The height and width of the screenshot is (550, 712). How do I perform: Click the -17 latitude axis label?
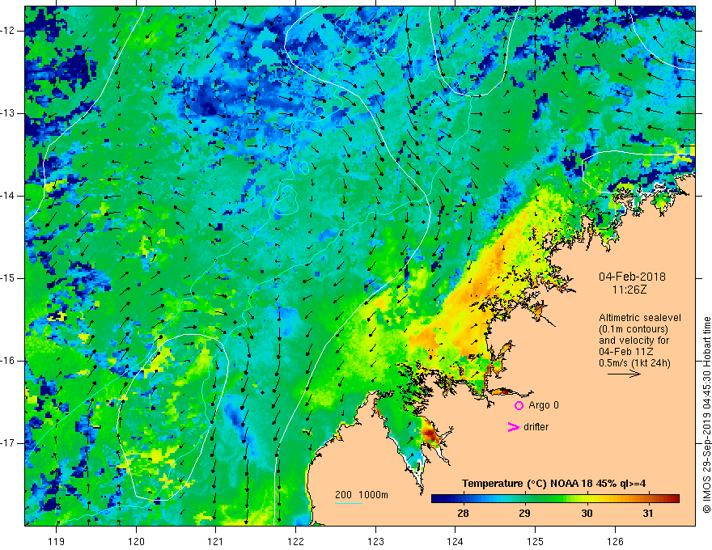tap(10, 443)
